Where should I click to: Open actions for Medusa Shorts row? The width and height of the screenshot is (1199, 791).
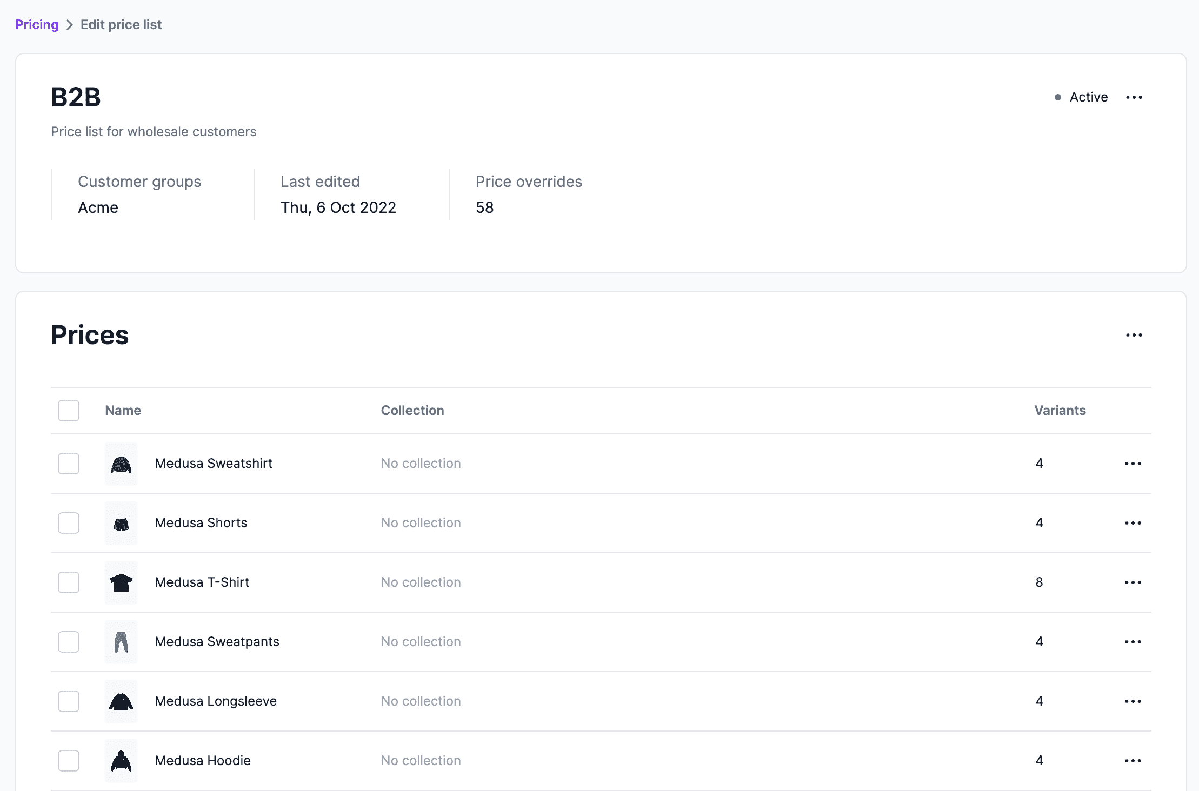click(x=1133, y=523)
